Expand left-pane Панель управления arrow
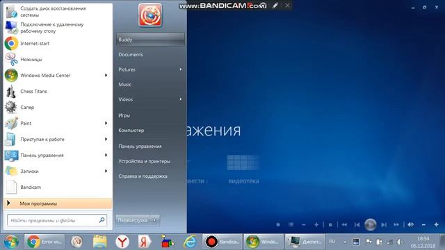 [106, 155]
